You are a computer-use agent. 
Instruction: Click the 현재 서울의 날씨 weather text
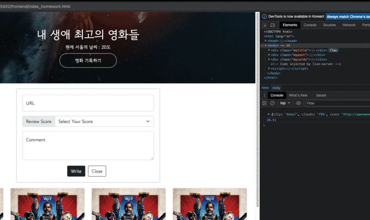[88, 47]
